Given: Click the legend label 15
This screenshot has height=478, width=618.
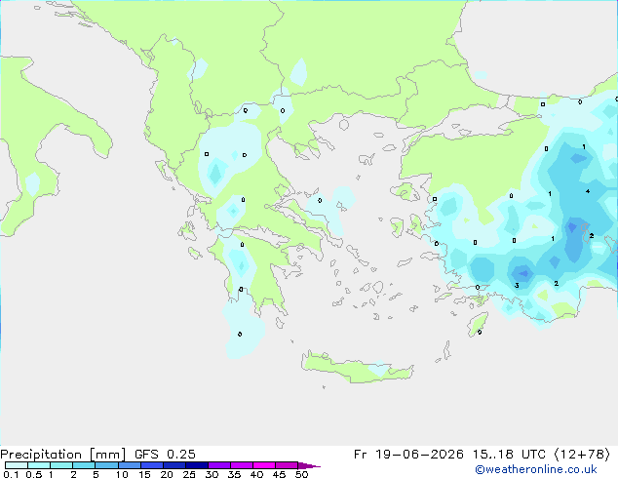Looking at the screenshot, I should coord(144,474).
